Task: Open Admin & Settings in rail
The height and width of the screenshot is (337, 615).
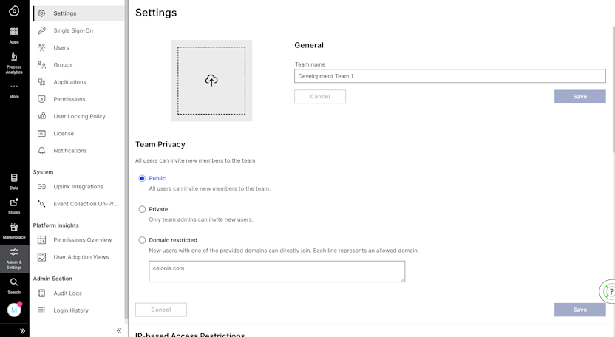Action: 14,259
